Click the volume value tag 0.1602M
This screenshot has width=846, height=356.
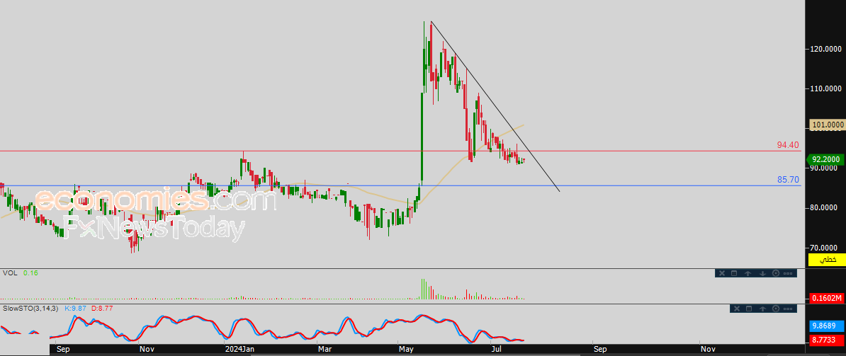pyautogui.click(x=826, y=298)
